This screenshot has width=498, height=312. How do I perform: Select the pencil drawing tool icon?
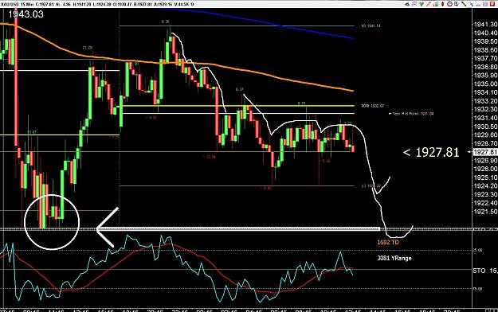429,4
